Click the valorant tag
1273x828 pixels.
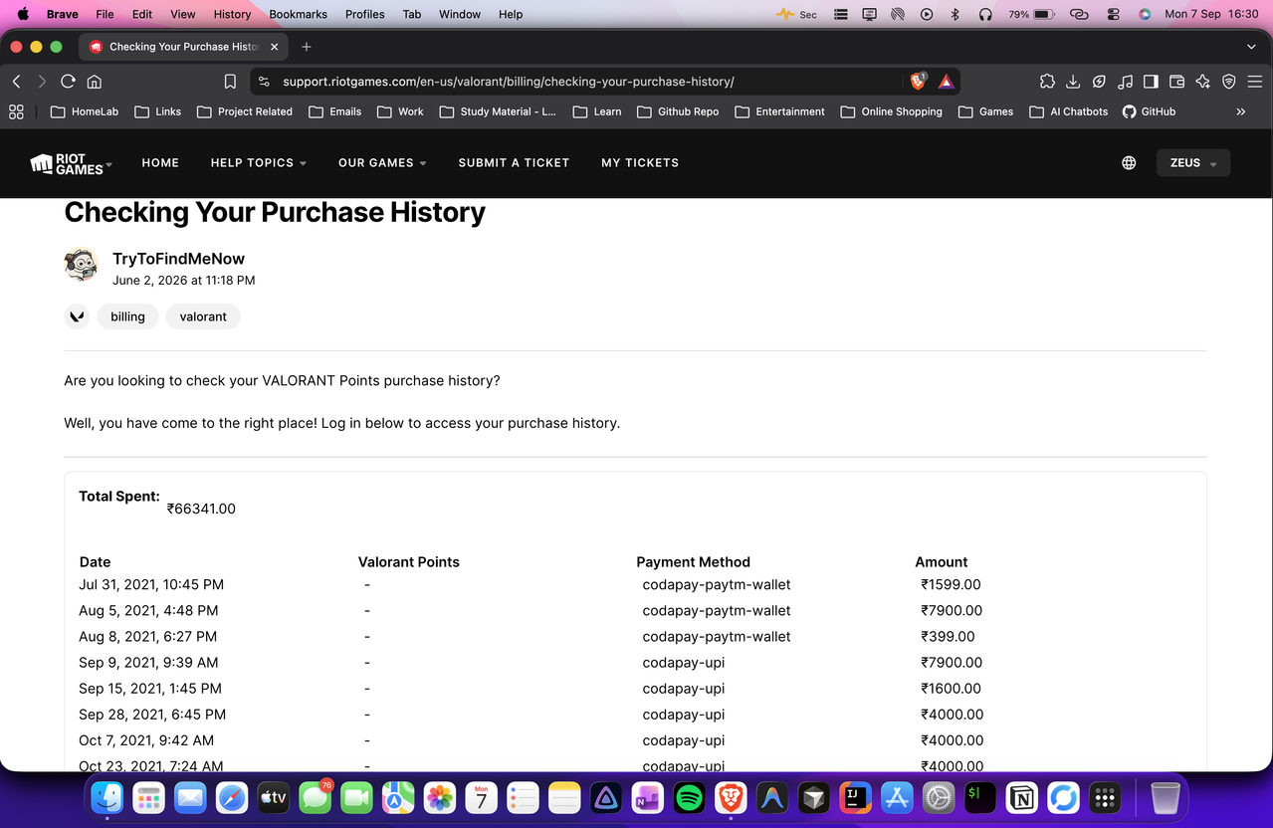(203, 316)
